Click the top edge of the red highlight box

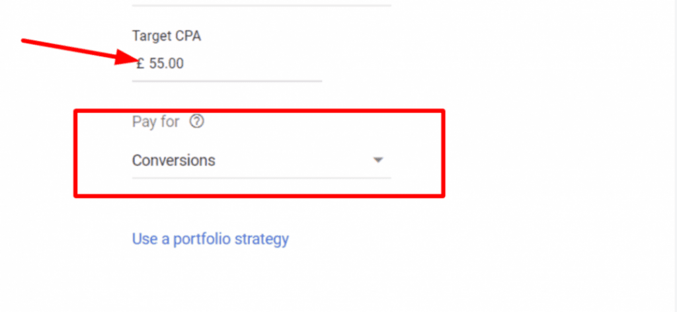(x=259, y=111)
